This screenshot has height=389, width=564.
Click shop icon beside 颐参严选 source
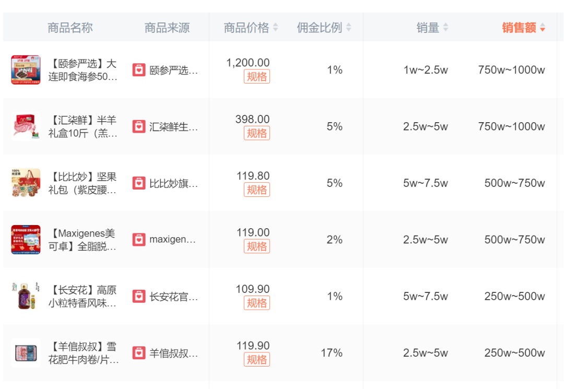coord(139,70)
